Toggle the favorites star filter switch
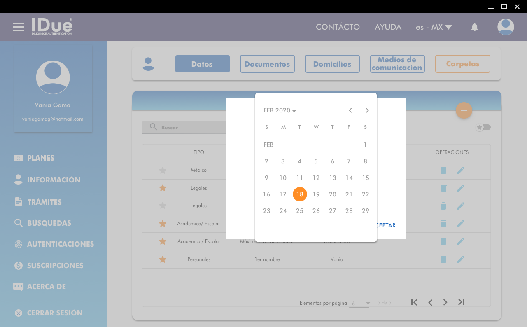The image size is (527, 327). tap(483, 127)
